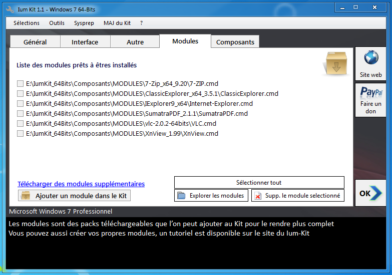Screen dimensions: 392x275
Task: Switch to the Général tab
Action: click(35, 42)
